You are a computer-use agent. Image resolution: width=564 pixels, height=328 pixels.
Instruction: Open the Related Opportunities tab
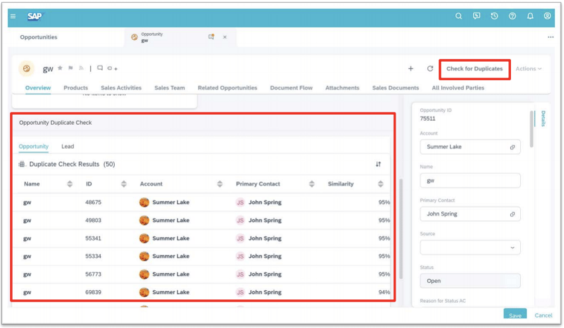pyautogui.click(x=228, y=88)
